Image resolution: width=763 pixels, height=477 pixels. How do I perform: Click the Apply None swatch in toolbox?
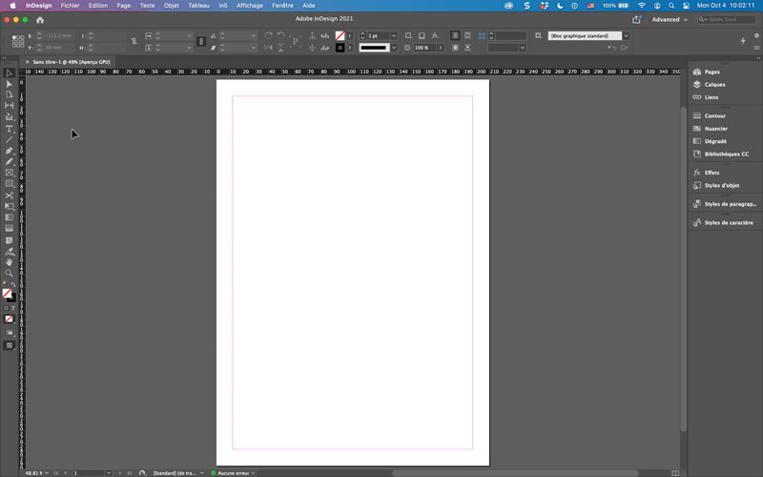[x=10, y=320]
